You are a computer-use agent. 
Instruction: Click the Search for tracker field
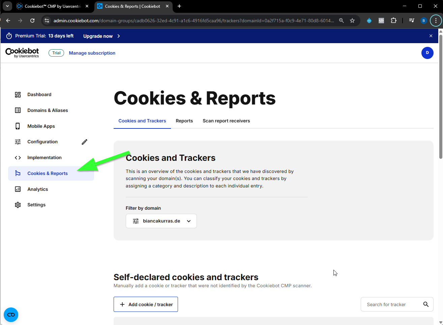click(397, 304)
